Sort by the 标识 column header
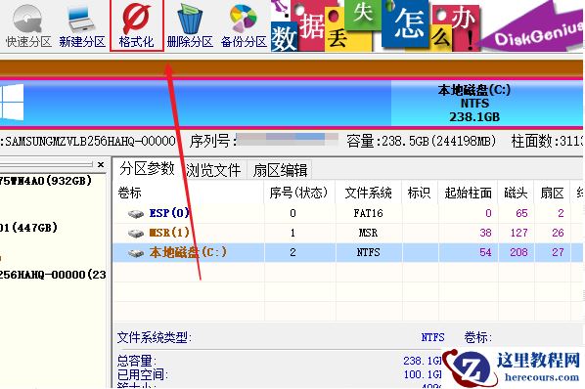Image resolution: width=585 pixels, height=389 pixels. tap(420, 193)
